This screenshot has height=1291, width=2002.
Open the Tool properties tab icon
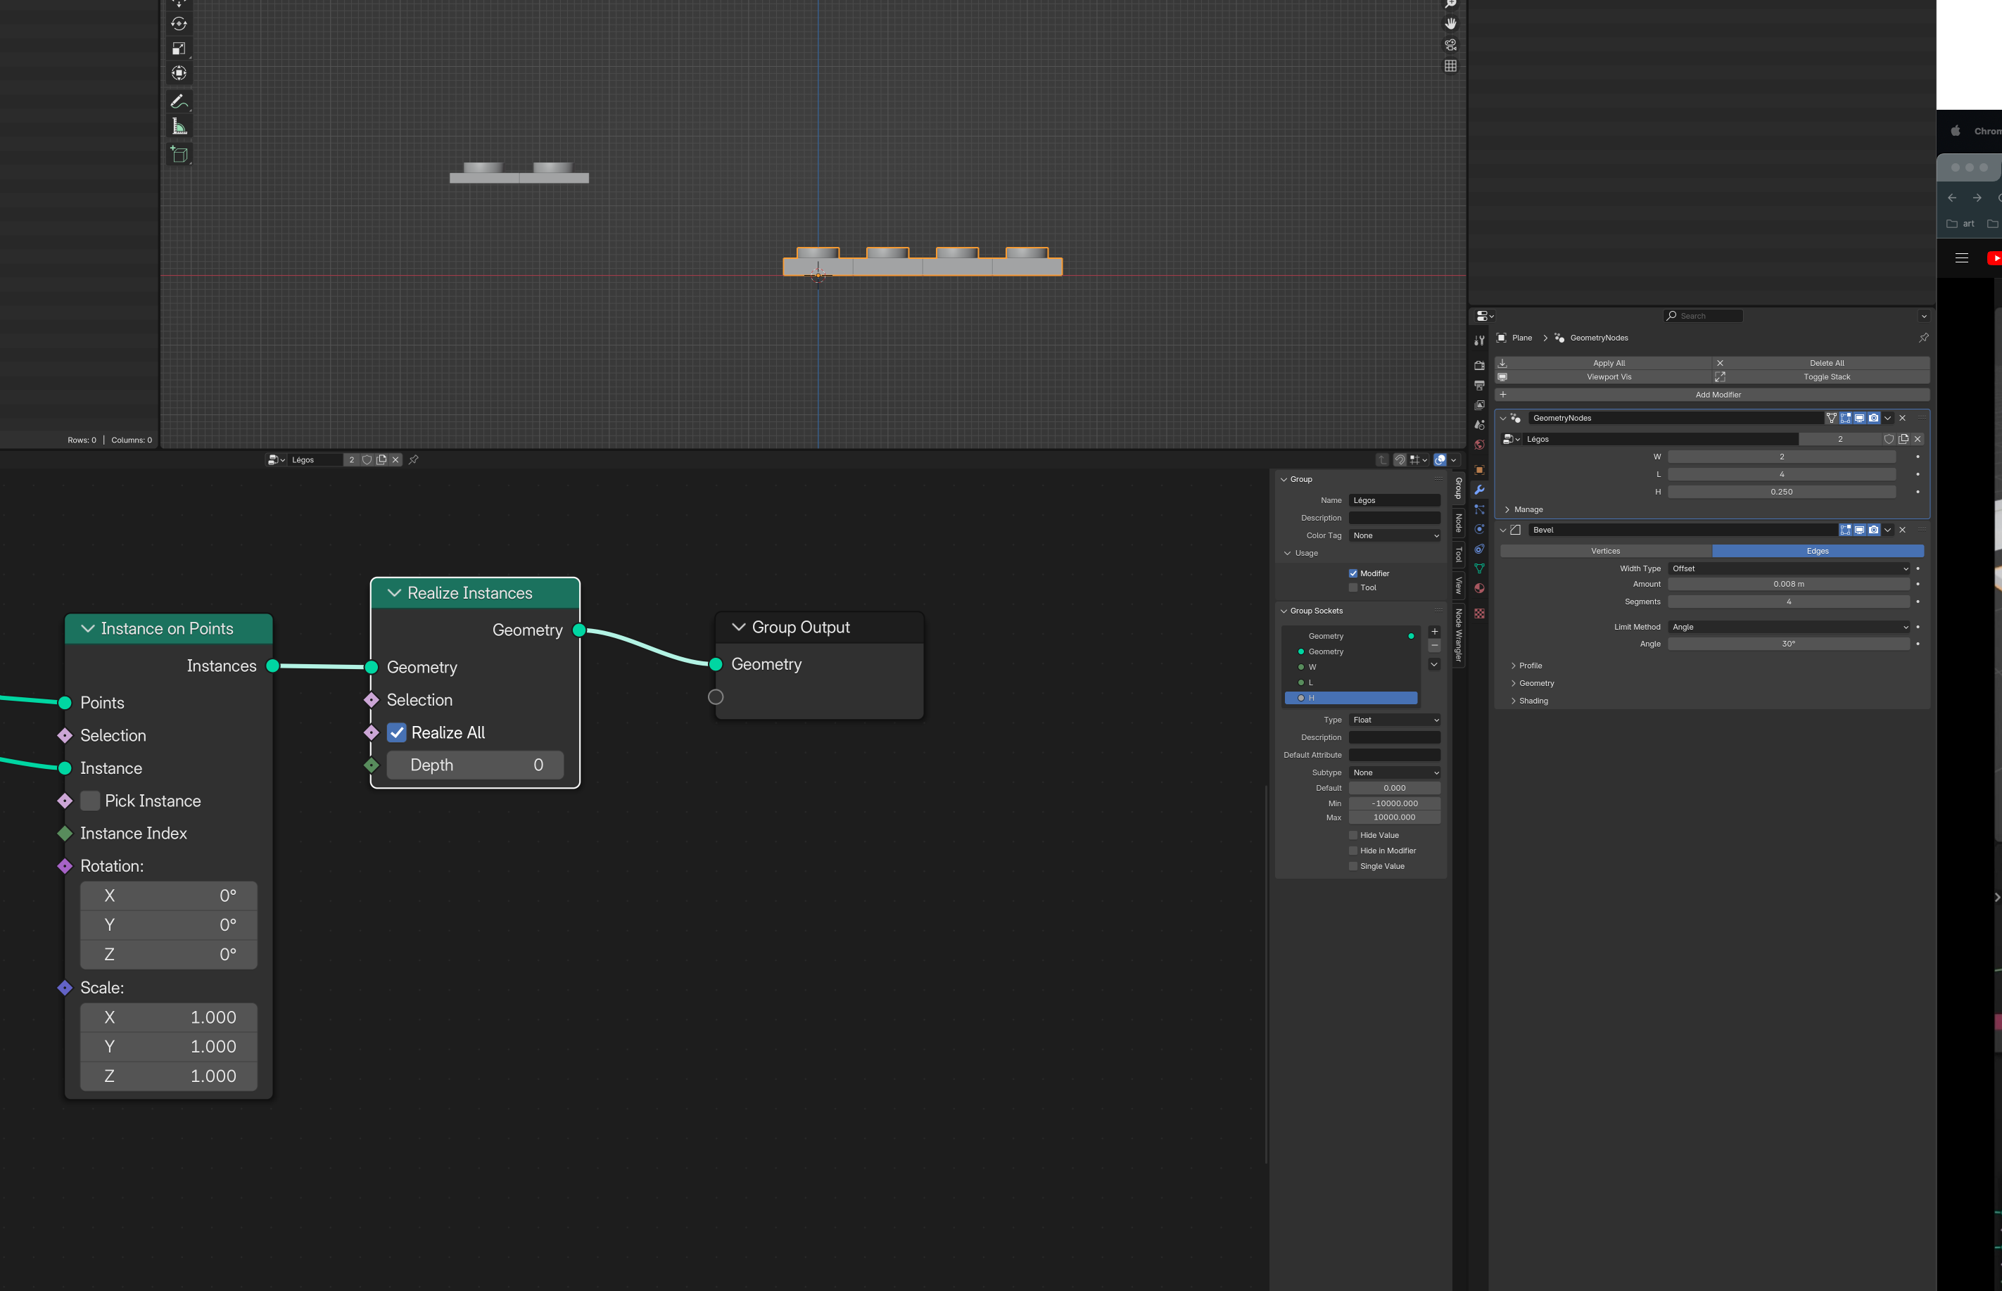pos(1479,341)
